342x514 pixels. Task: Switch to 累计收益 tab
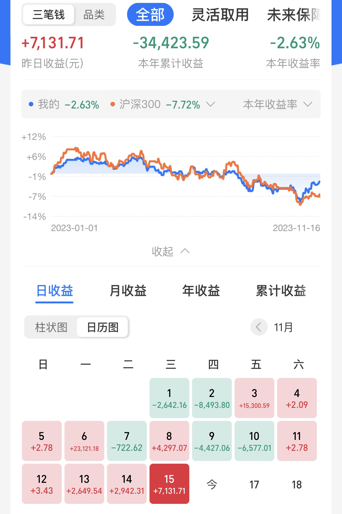[x=281, y=291]
